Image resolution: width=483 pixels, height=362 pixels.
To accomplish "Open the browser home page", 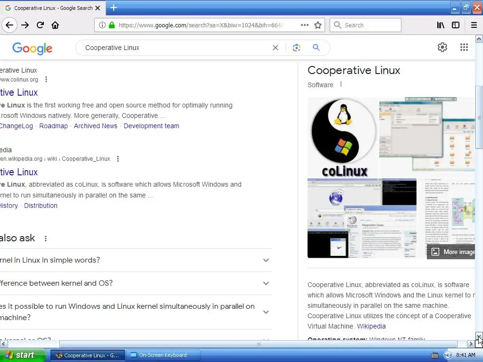I will click(55, 25).
